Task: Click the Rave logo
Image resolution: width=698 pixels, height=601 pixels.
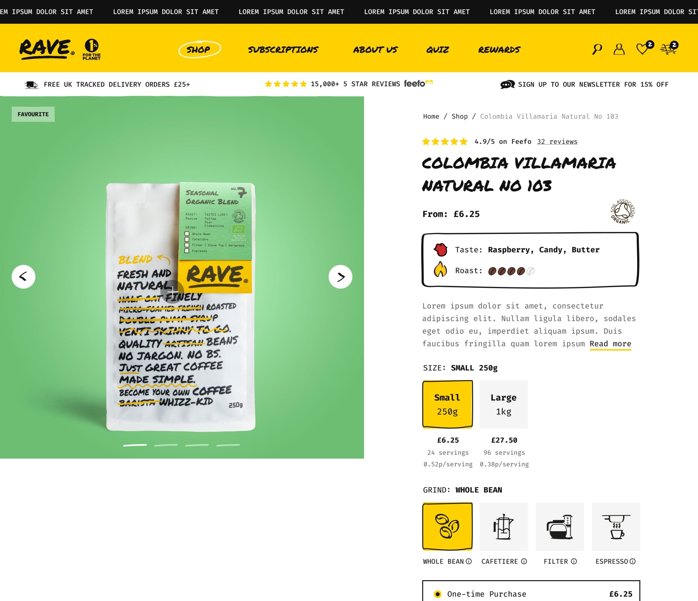Action: click(47, 49)
